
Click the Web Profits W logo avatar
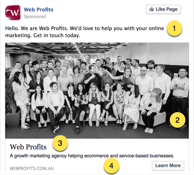coord(13,12)
